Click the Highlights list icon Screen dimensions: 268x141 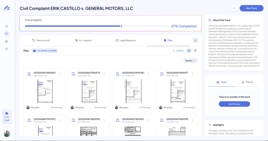coord(210,125)
